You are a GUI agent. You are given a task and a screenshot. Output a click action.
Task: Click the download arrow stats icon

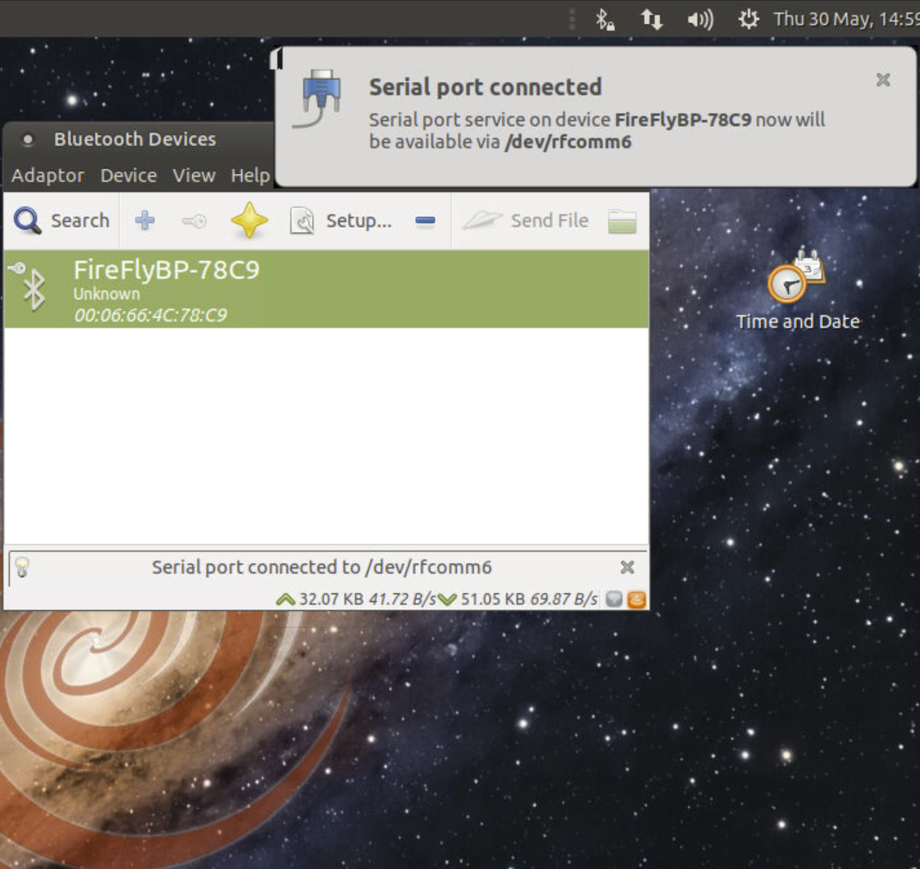click(447, 599)
